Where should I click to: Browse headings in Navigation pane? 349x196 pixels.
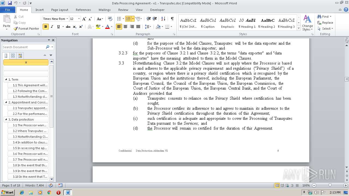pyautogui.click(x=6, y=56)
